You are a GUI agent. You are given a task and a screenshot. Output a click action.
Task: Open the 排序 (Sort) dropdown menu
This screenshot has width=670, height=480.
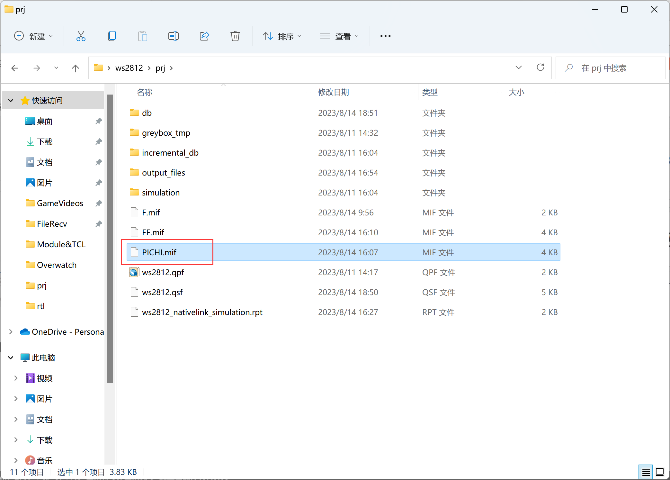click(282, 36)
